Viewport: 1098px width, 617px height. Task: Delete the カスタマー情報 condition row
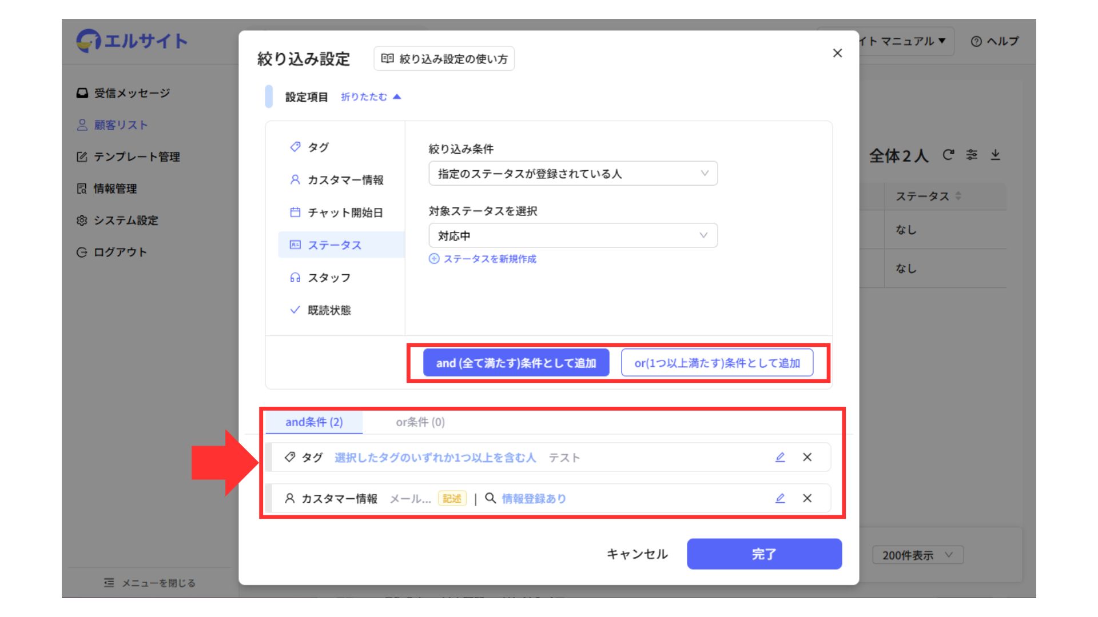point(807,498)
